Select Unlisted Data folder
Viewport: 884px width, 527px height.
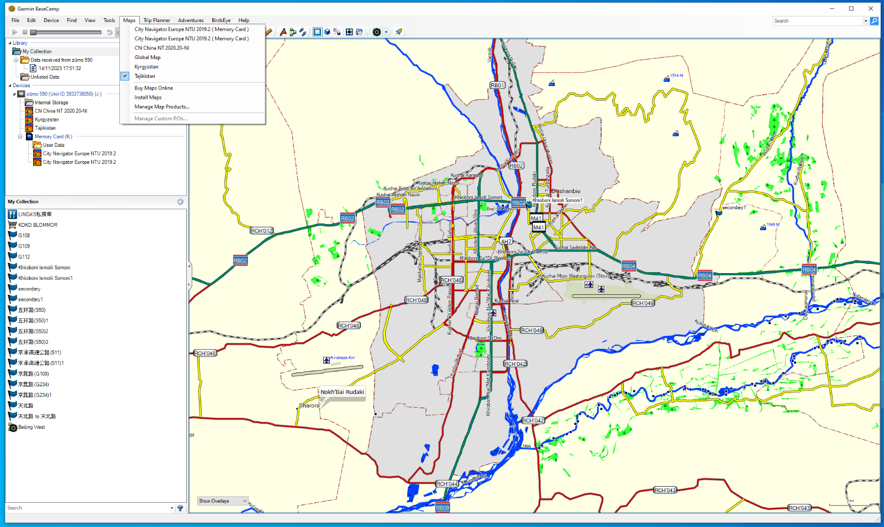(x=40, y=77)
